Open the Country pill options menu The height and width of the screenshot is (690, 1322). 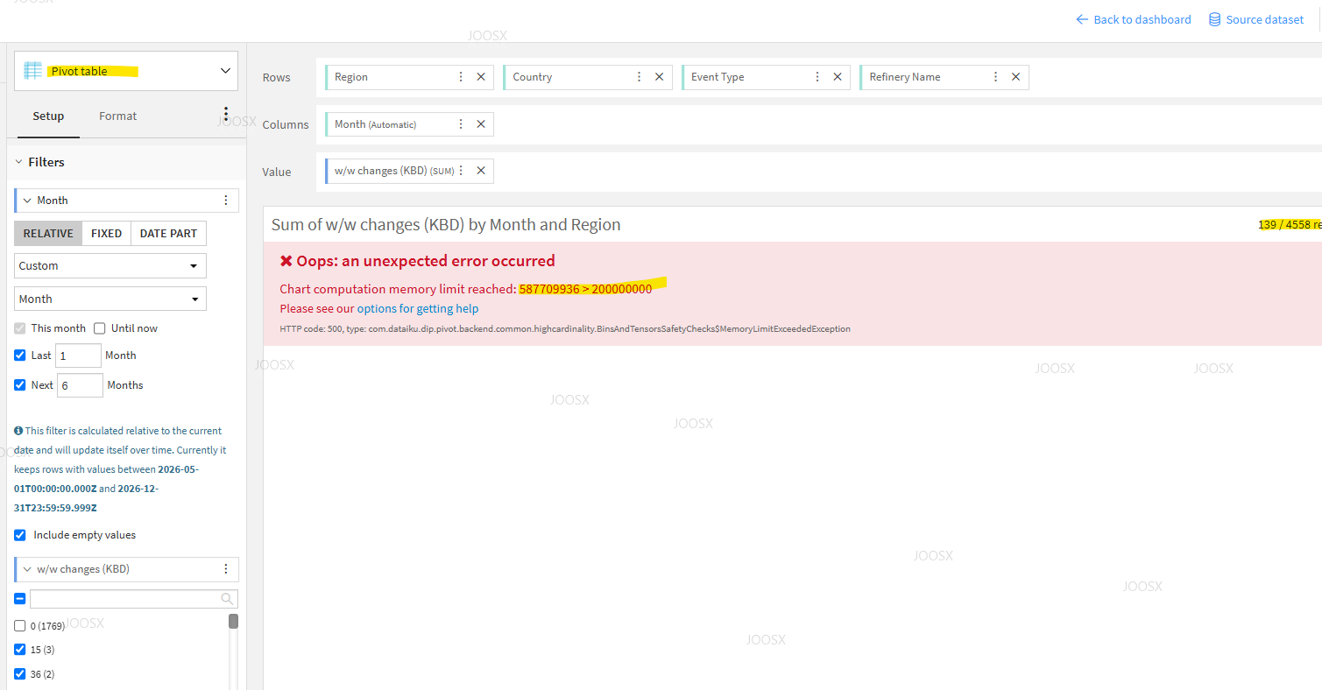pyautogui.click(x=640, y=77)
